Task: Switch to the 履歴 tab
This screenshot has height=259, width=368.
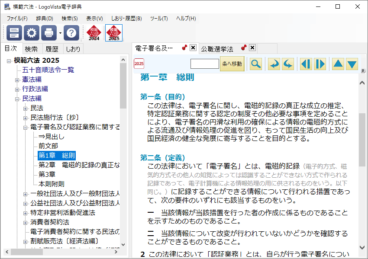Action: click(52, 49)
